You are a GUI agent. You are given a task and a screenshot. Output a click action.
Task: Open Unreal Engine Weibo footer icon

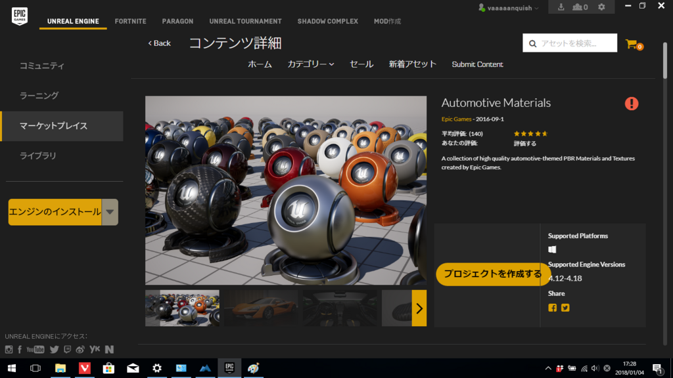coord(80,349)
